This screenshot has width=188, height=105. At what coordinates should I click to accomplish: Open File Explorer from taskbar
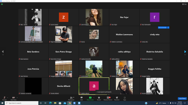[x=55, y=103]
